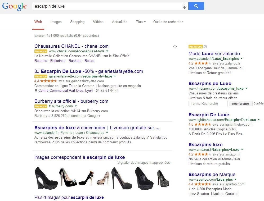
Task: Click Signaler des images inappropriées
Action: click(x=144, y=162)
